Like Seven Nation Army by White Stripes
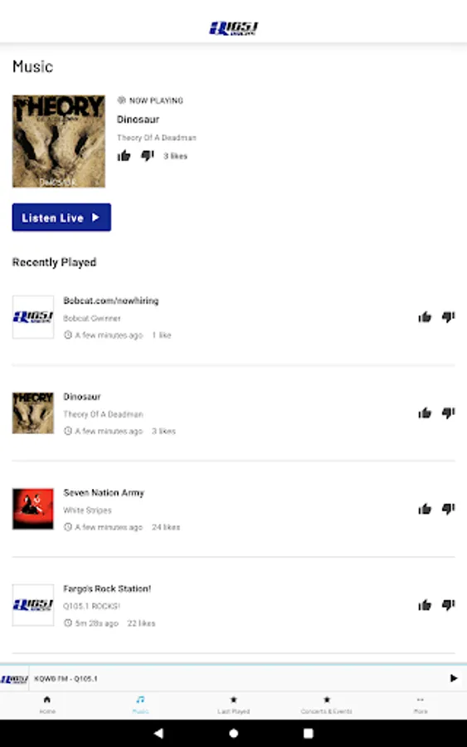This screenshot has height=747, width=467. (425, 509)
